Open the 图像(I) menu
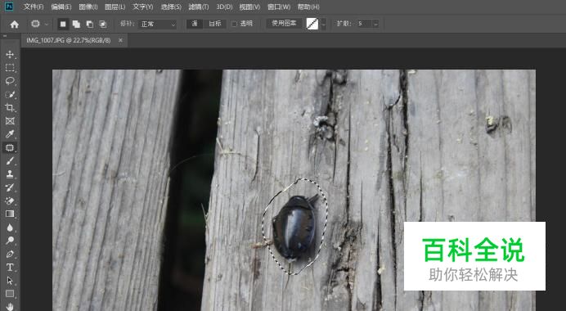Viewport: 566px width, 311px height. (x=88, y=7)
